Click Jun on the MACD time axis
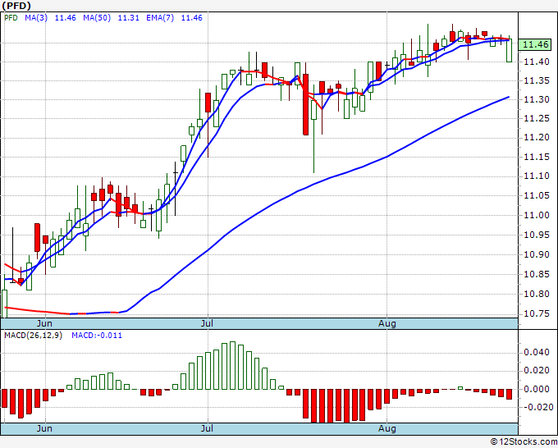558x448 pixels. pos(44,428)
